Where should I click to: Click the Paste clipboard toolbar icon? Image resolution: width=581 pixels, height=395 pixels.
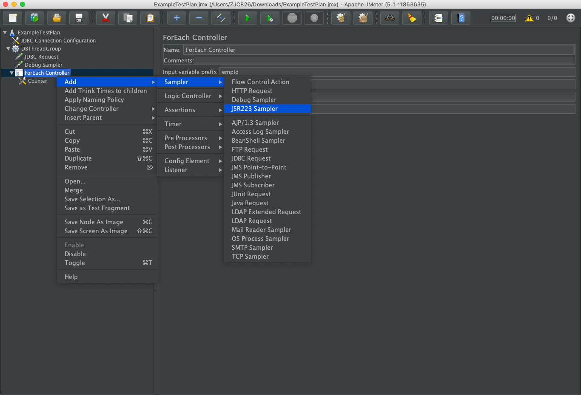coord(150,18)
